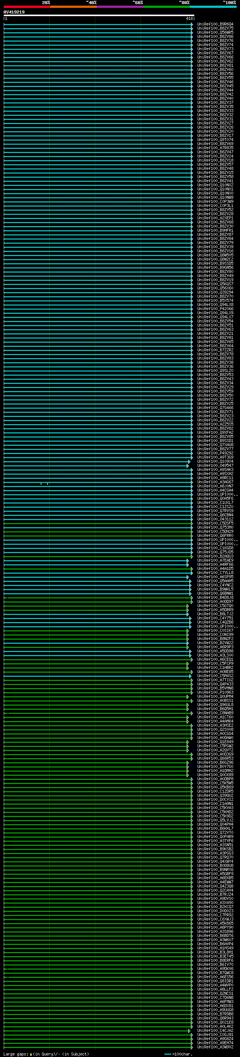Click the UniRef100_A2XEP1 label
240x1057 pixels.
[x=215, y=218]
